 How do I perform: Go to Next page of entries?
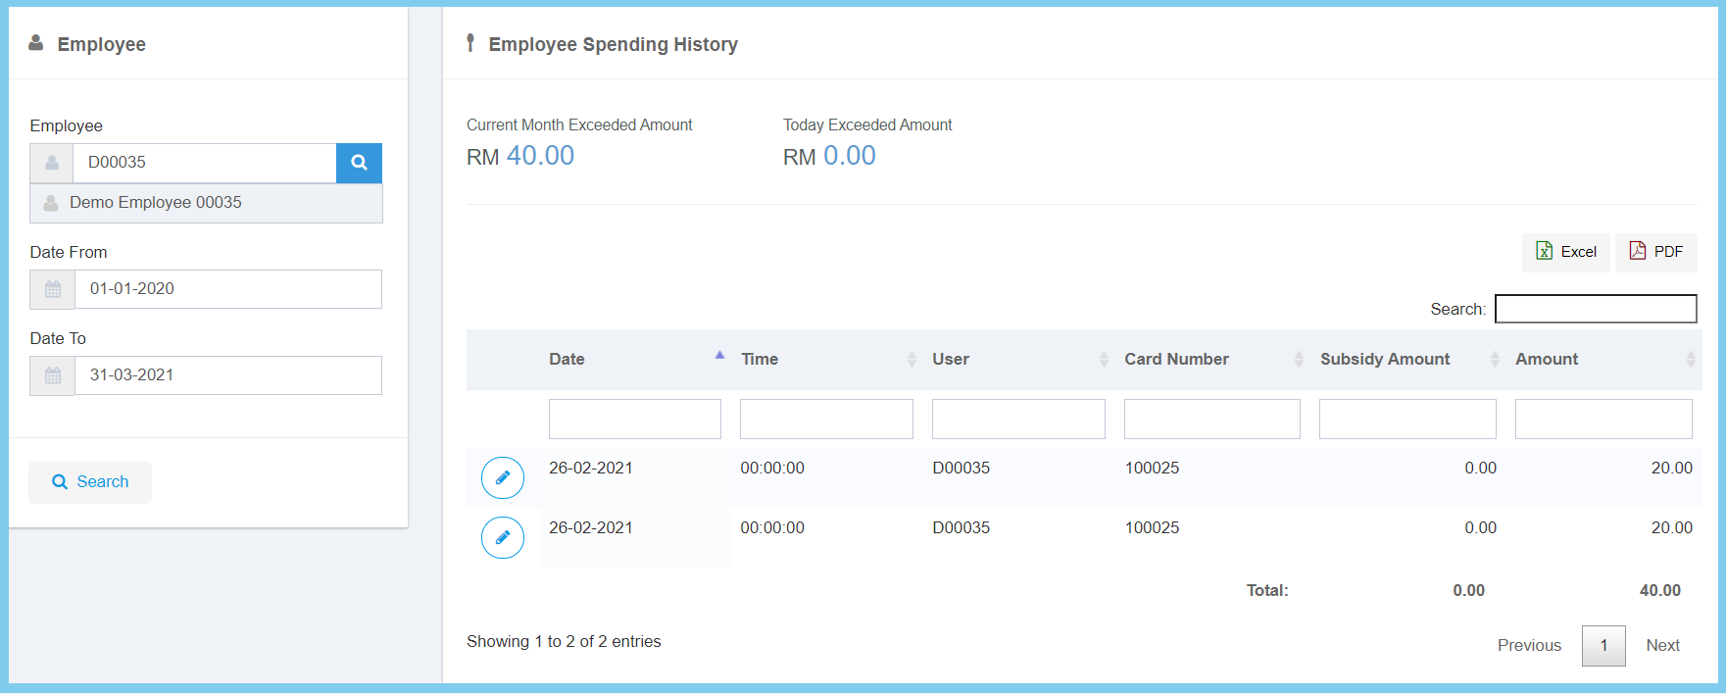1662,646
